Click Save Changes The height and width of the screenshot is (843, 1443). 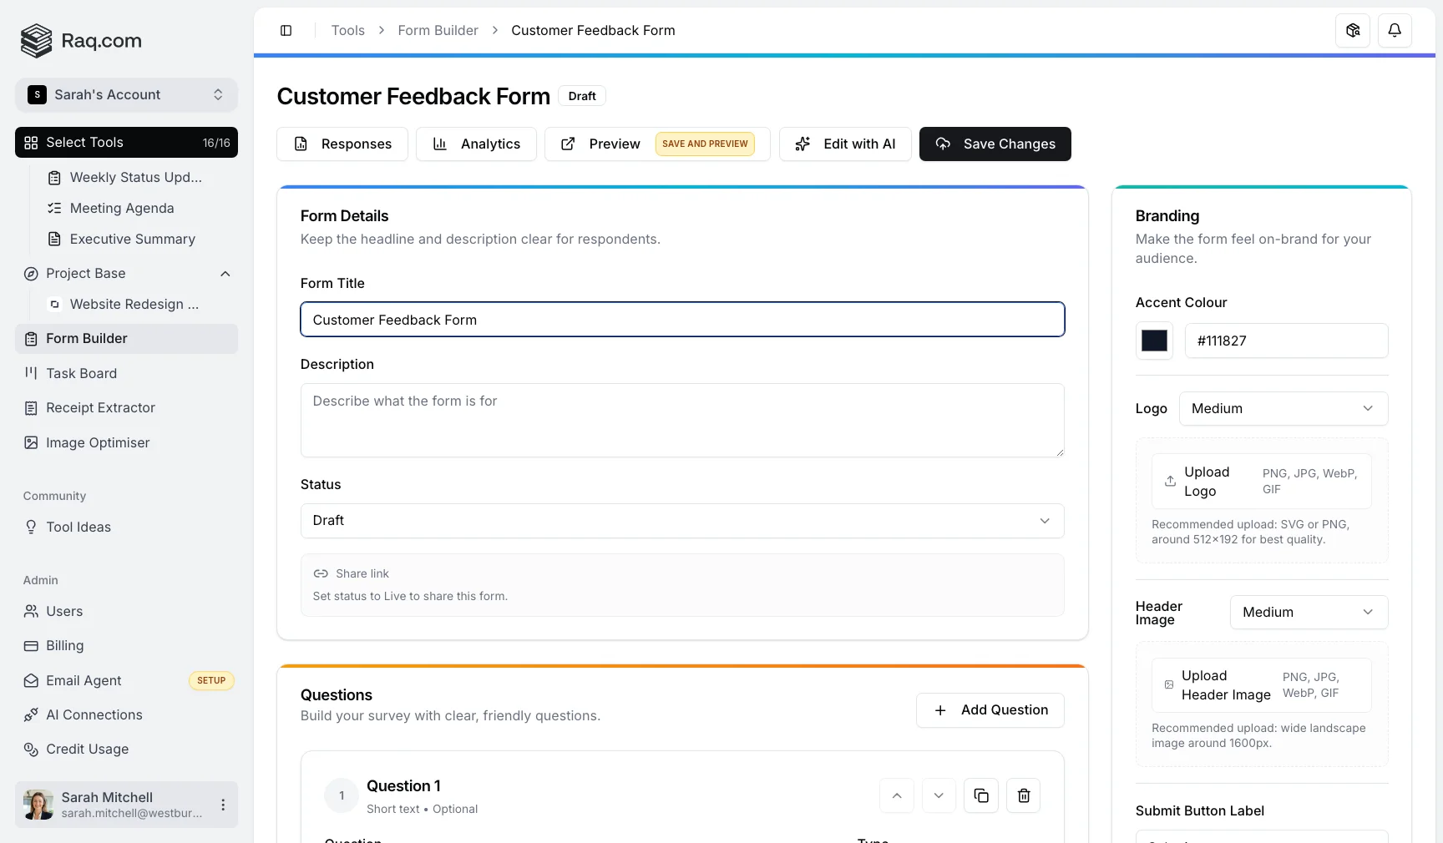pyautogui.click(x=995, y=144)
